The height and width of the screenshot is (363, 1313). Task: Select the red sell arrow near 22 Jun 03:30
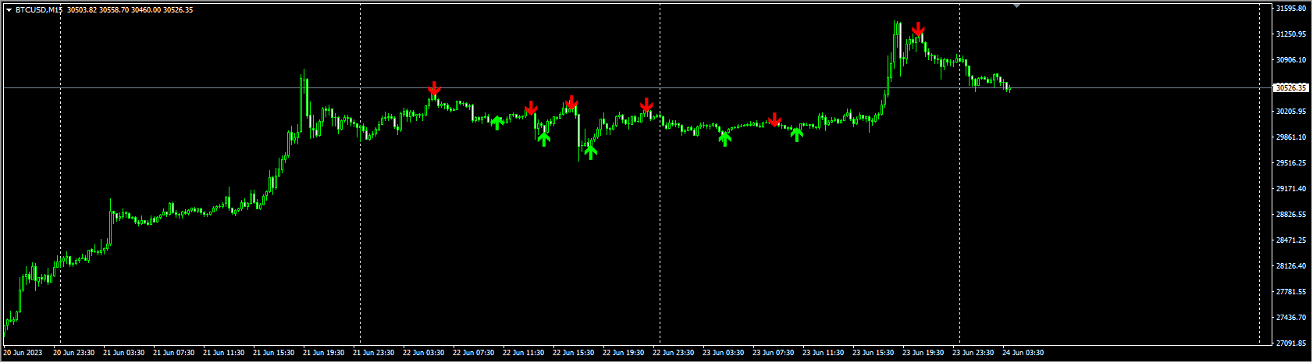coord(434,88)
